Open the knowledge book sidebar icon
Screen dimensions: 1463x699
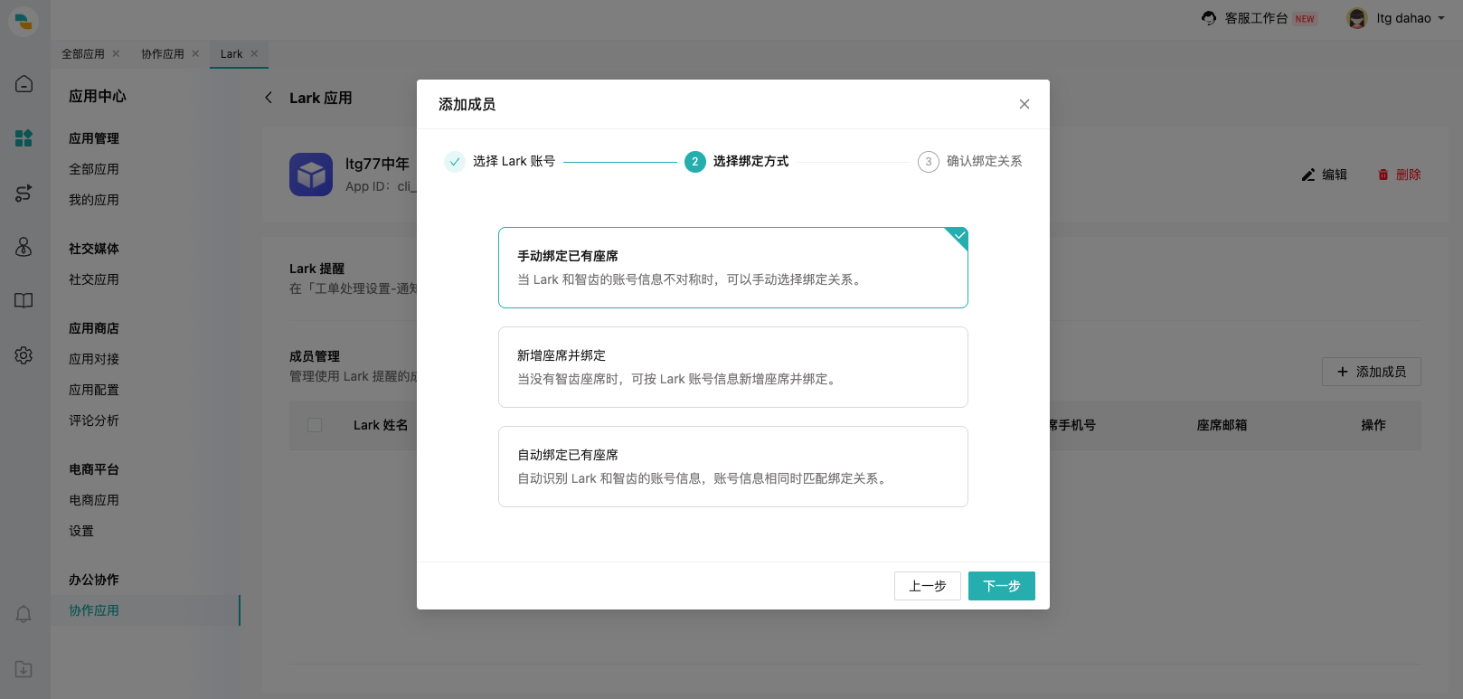[x=24, y=301]
